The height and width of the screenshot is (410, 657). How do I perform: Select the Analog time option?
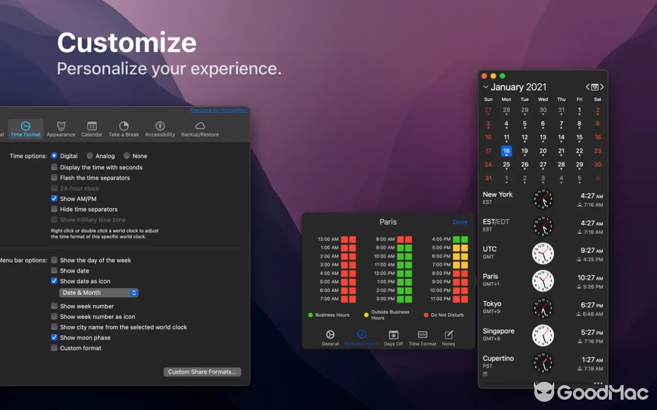point(90,156)
